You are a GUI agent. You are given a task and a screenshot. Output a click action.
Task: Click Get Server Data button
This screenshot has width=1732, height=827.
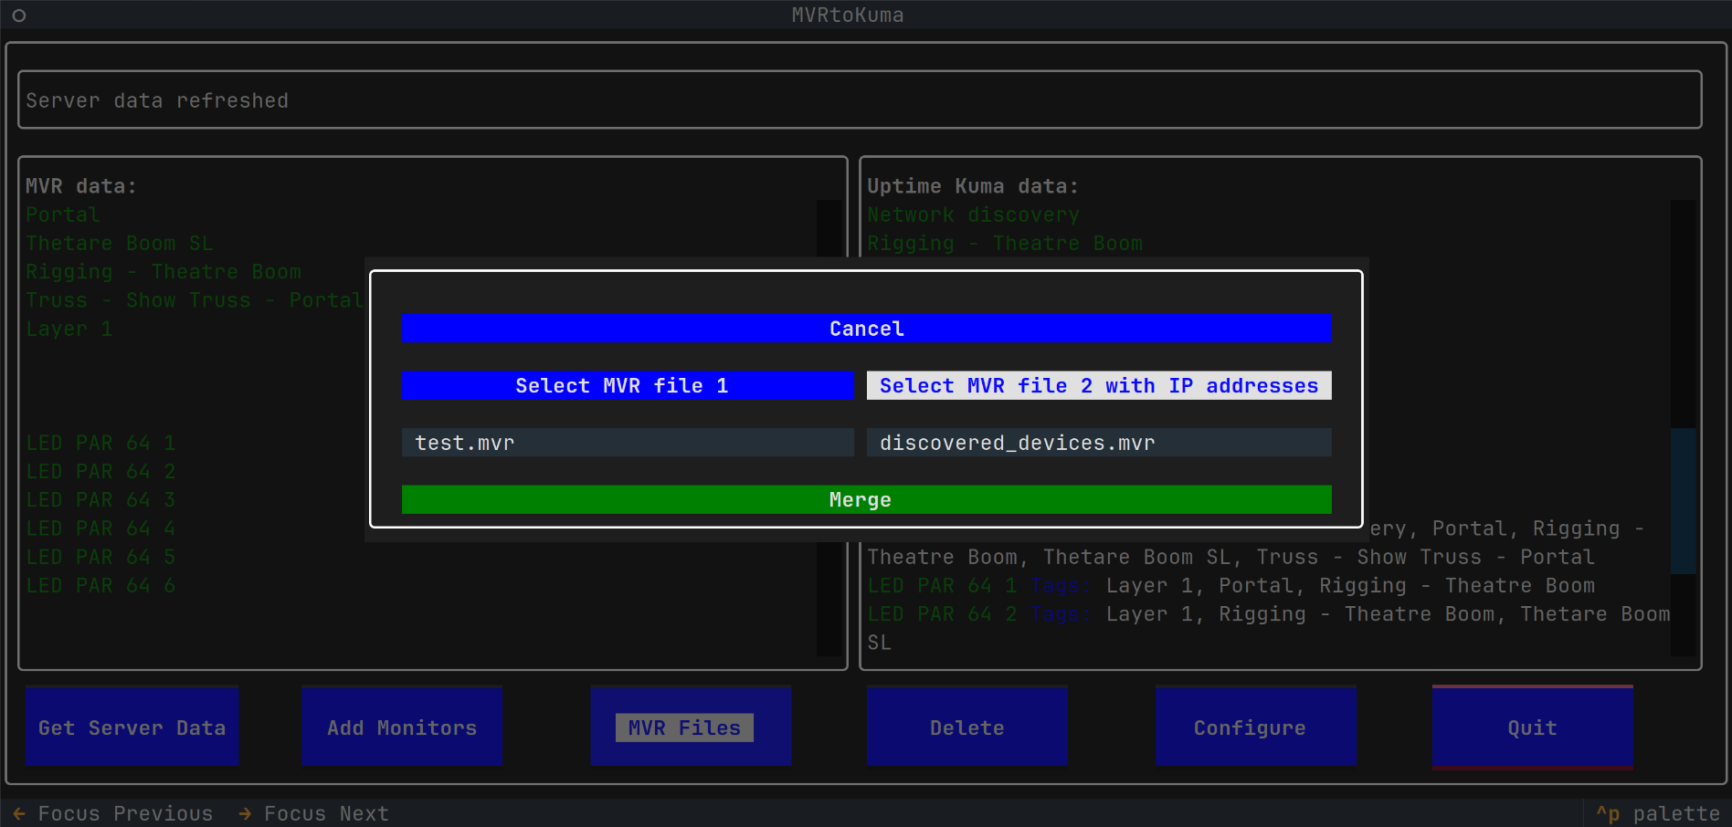132,728
